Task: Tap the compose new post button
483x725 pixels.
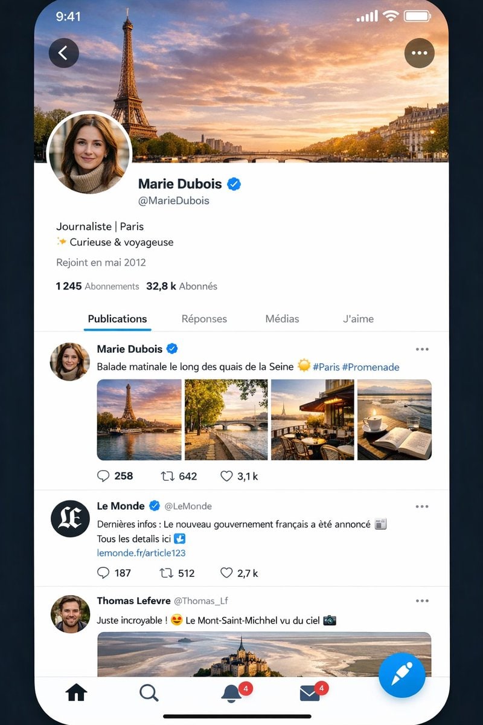Action: [401, 675]
